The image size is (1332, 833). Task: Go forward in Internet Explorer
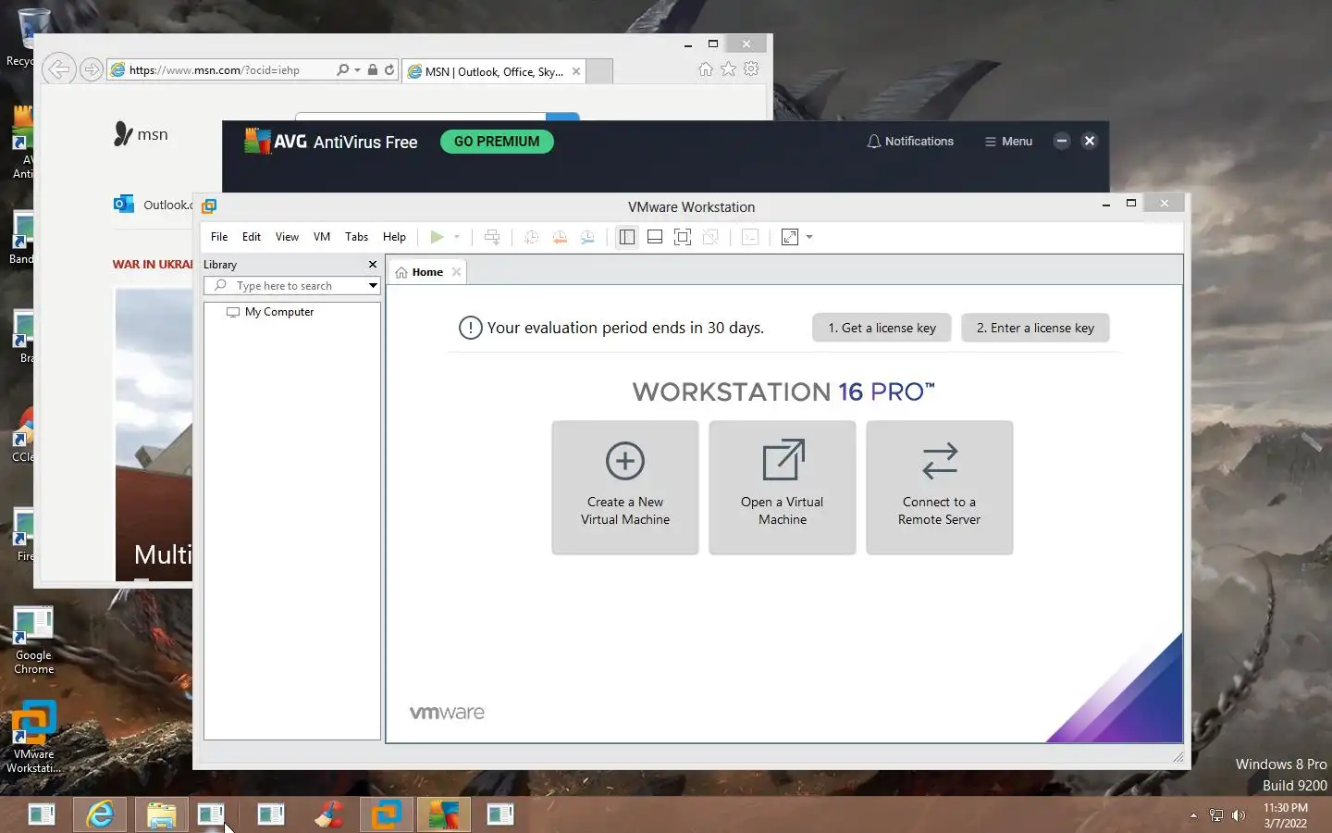pos(91,69)
